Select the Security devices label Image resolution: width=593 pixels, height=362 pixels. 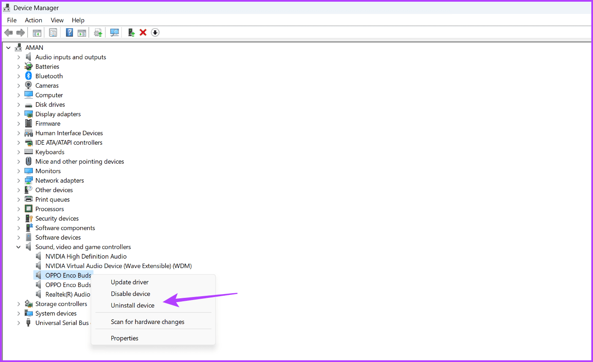click(x=57, y=218)
